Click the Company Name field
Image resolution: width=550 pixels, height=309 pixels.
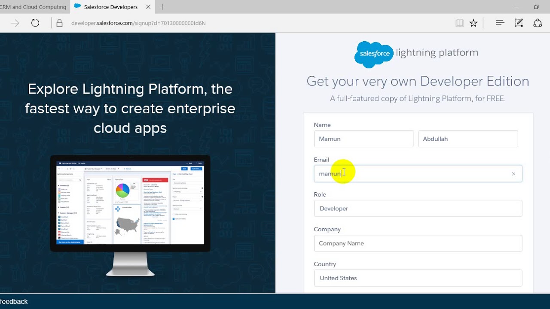pyautogui.click(x=418, y=243)
